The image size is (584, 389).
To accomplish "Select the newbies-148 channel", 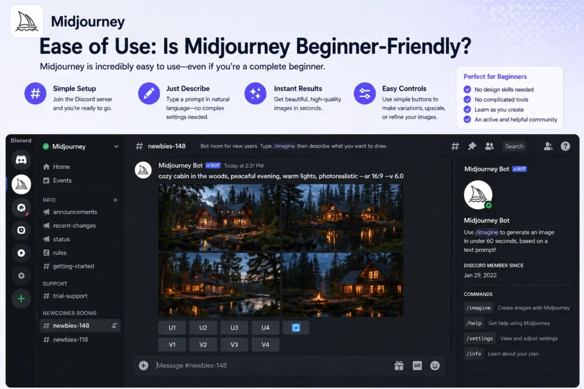I will 80,326.
